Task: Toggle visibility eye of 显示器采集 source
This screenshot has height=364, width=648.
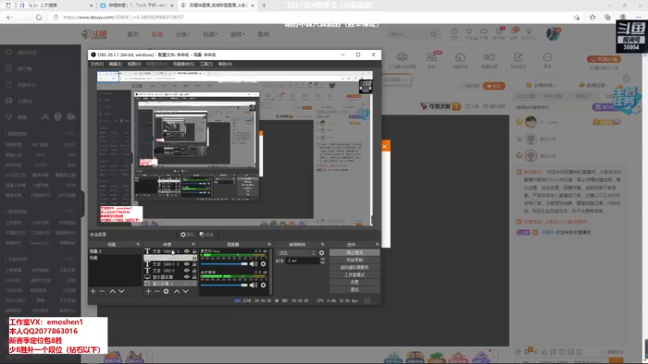Action: pyautogui.click(x=186, y=277)
